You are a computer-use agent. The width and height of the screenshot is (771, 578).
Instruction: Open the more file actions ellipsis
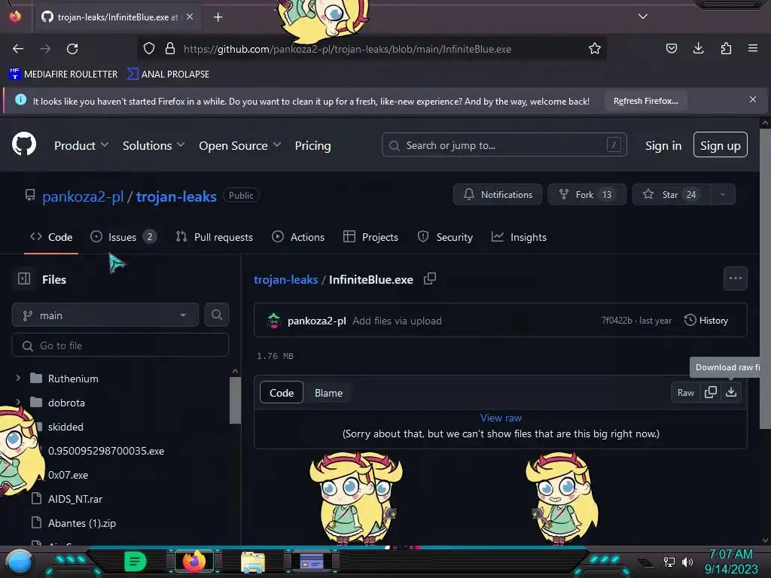(x=735, y=278)
